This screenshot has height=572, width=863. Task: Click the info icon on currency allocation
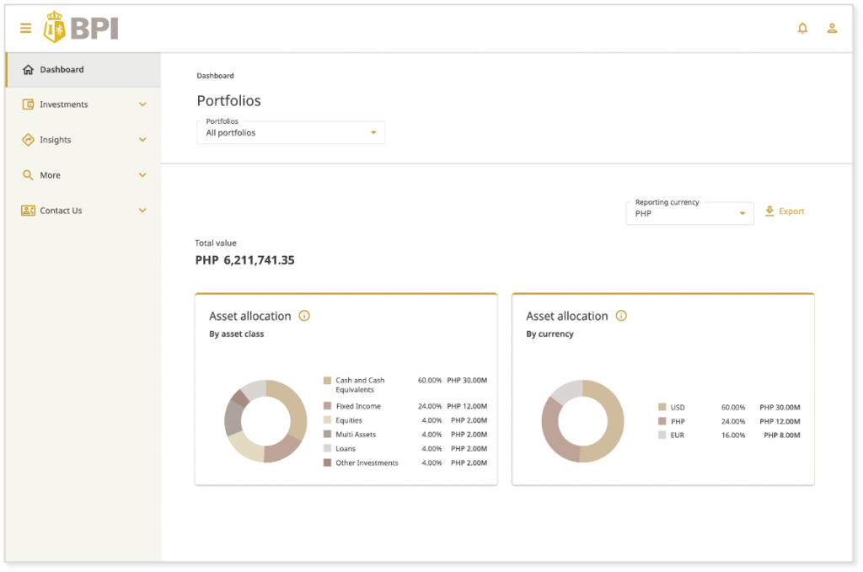[x=621, y=316]
